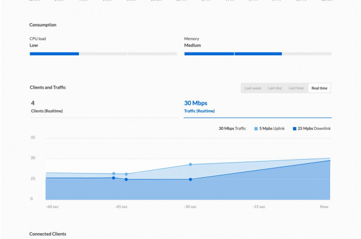Click the Consumption section heading
This screenshot has width=361, height=239.
(43, 25)
